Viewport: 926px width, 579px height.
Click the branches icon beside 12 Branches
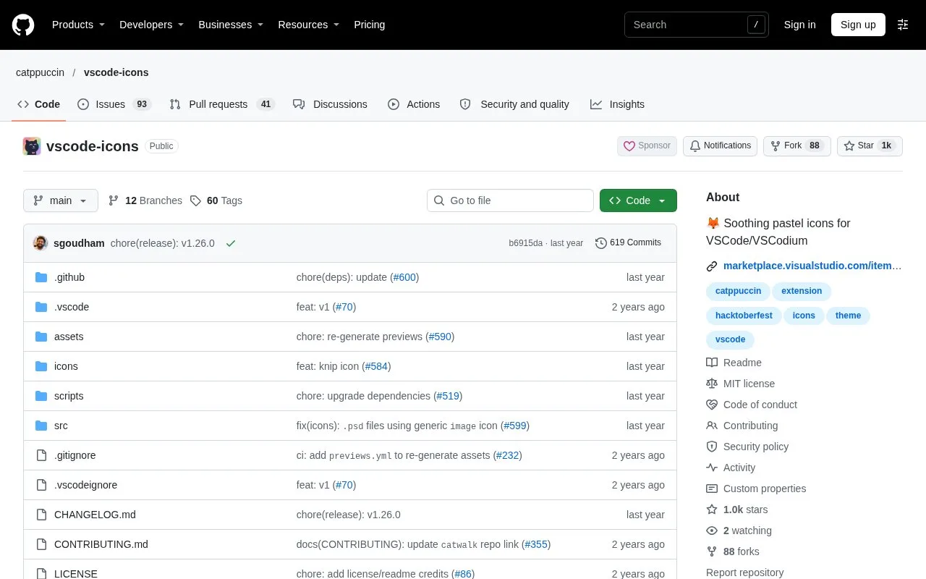tap(114, 200)
